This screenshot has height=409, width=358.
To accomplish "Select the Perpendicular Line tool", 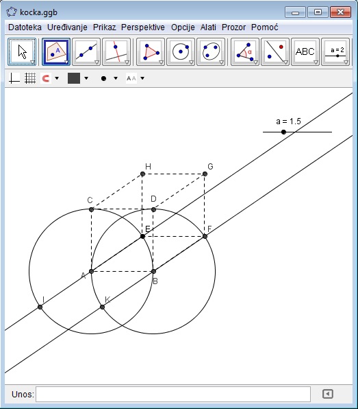I will pos(116,51).
